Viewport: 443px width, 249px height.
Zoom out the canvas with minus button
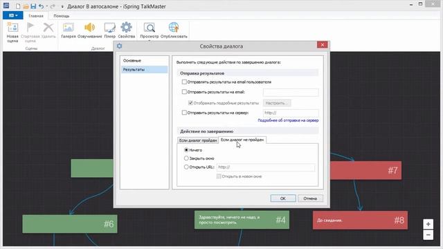point(428,235)
